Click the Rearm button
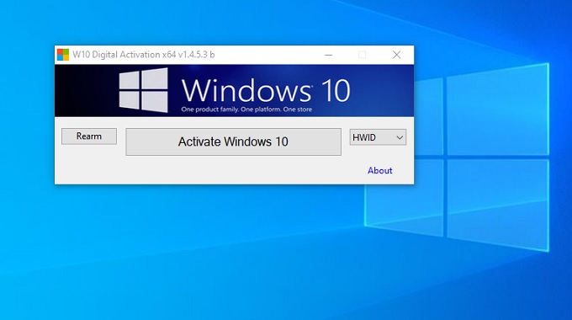Viewport: 572px width, 320px height. pos(89,136)
